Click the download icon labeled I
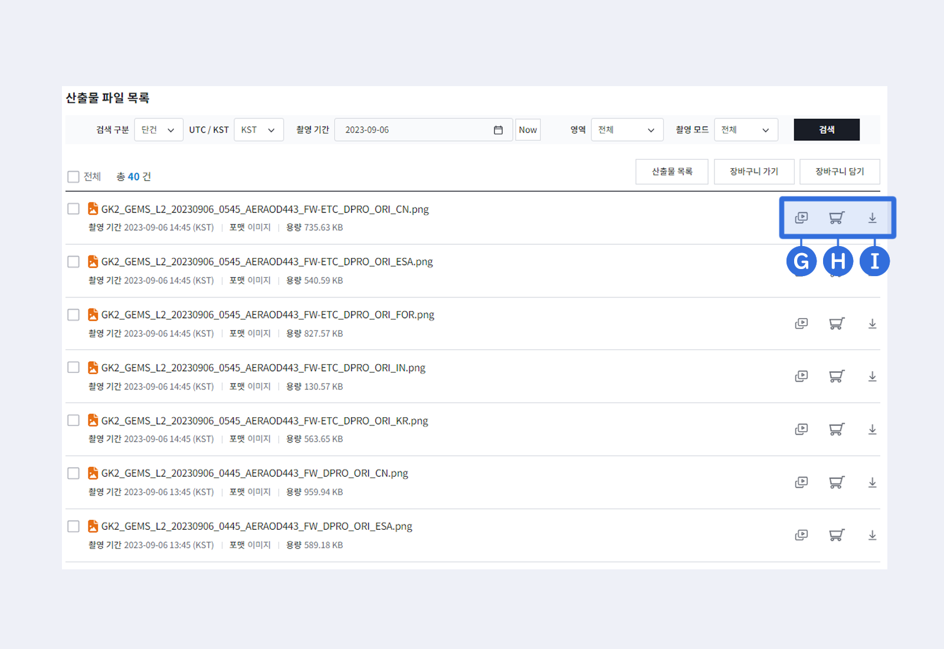 (x=873, y=218)
